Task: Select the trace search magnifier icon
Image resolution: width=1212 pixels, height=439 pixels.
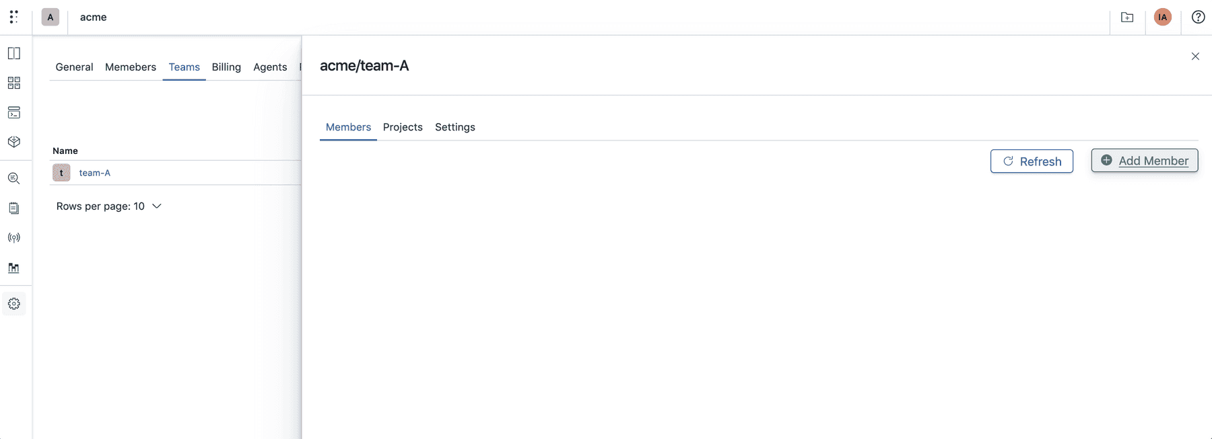Action: pyautogui.click(x=13, y=178)
